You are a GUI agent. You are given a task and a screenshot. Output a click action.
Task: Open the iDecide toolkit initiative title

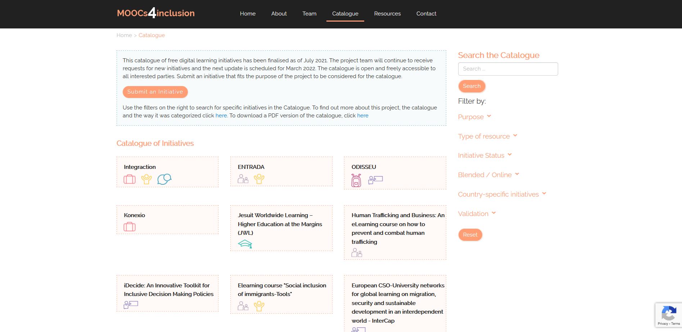[168, 290]
